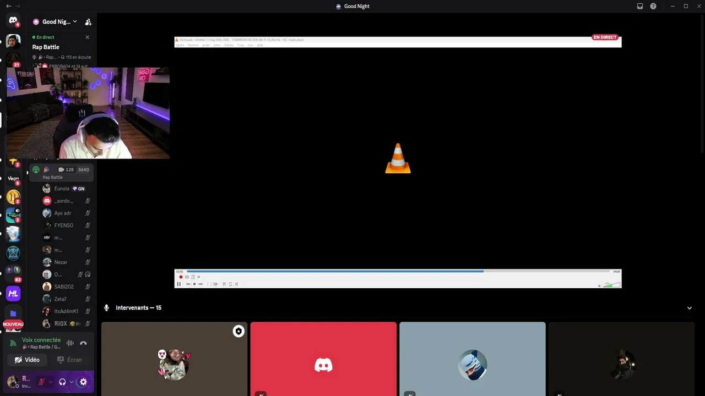Pause the VLC playback
The width and height of the screenshot is (705, 396).
tap(178, 284)
